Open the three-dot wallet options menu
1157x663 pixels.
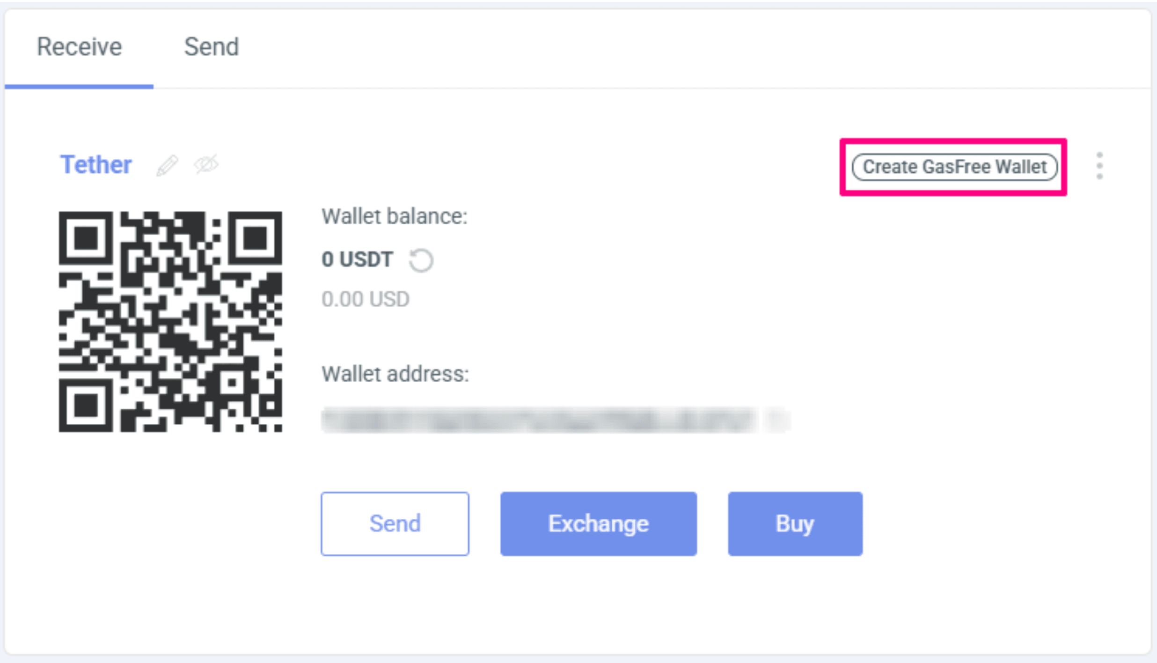(x=1099, y=166)
